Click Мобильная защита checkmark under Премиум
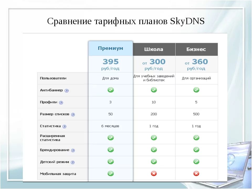252x189 pixels. click(111, 174)
